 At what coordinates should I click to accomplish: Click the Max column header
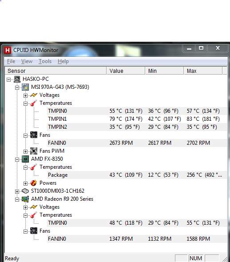click(x=203, y=71)
